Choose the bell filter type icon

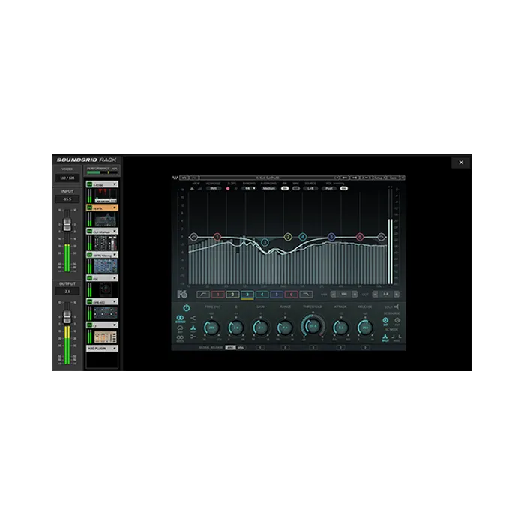click(x=193, y=328)
